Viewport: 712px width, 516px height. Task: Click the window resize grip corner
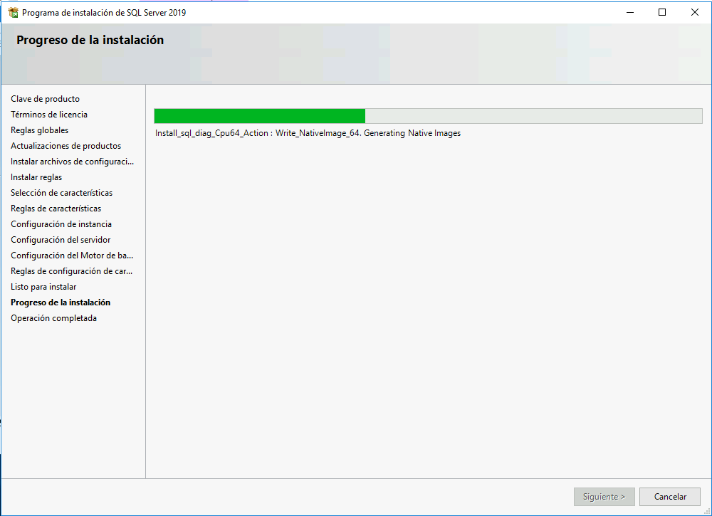[x=706, y=511]
